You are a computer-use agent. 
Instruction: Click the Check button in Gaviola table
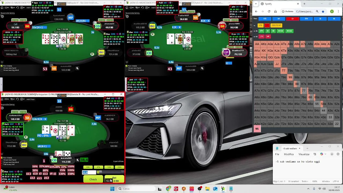[93, 179]
